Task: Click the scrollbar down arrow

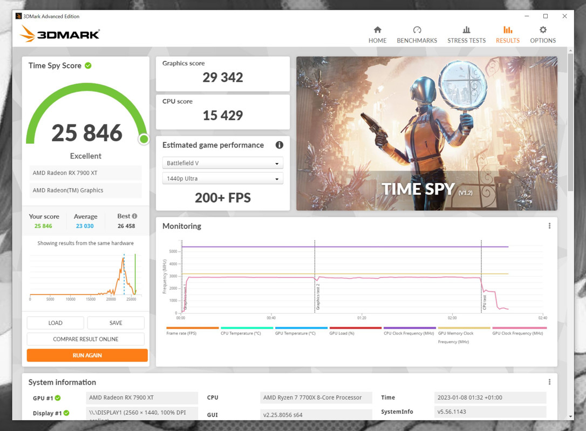Action: coord(570,416)
